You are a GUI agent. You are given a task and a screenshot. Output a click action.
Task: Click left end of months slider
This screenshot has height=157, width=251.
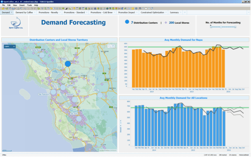[211, 27]
